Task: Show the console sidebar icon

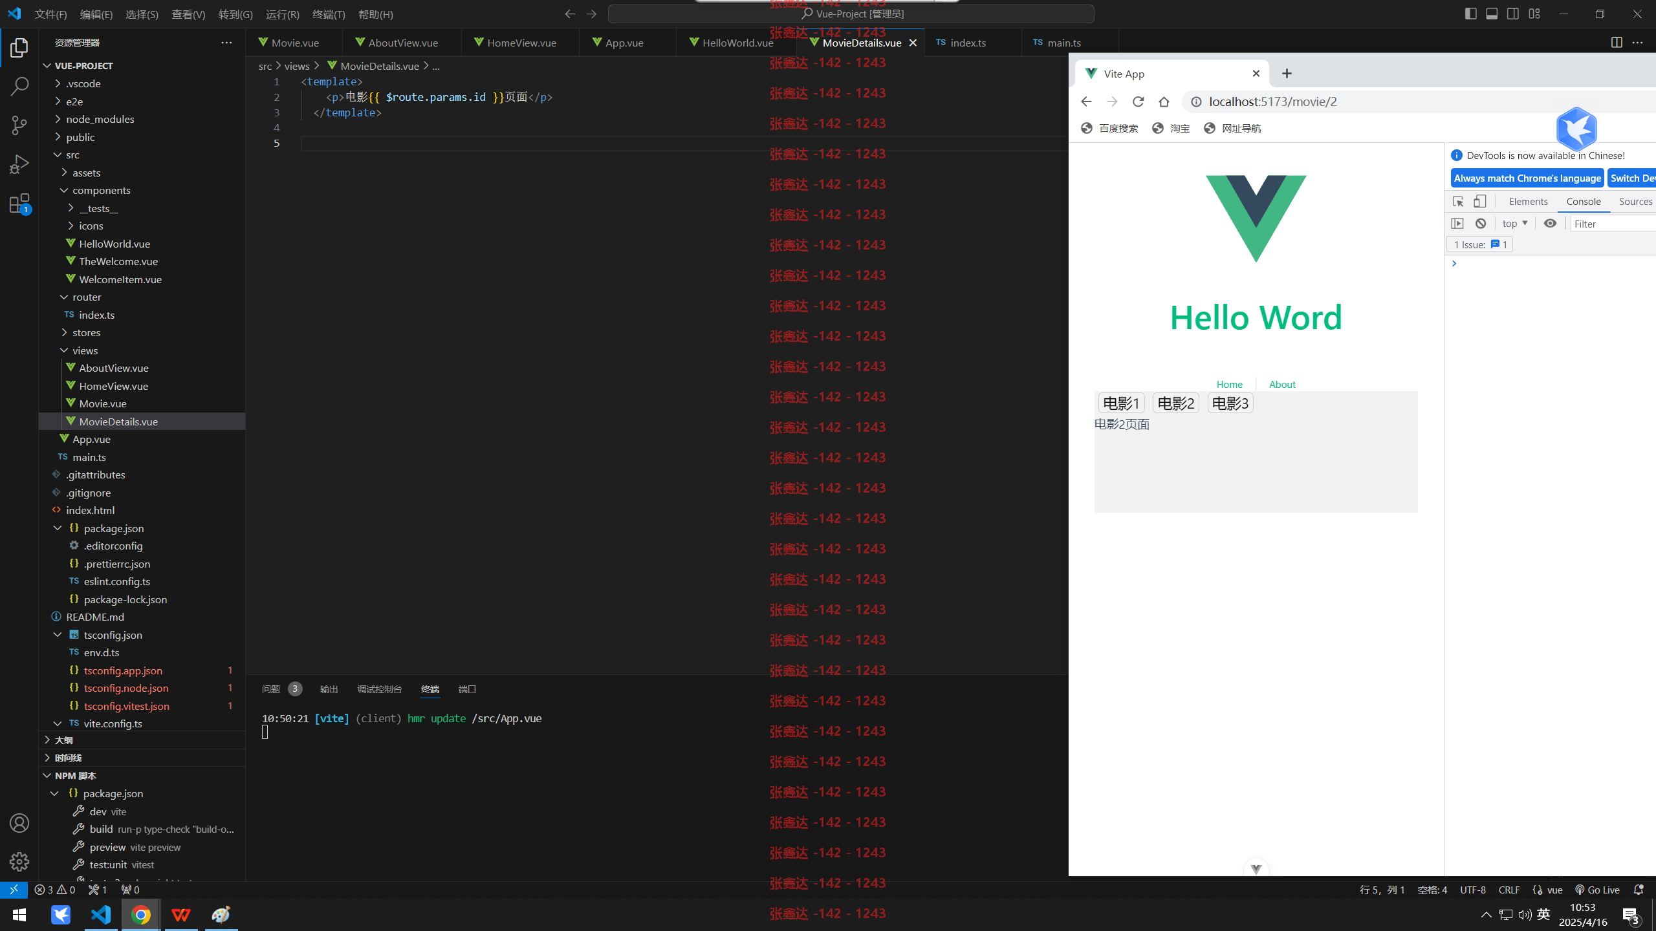Action: tap(1457, 224)
